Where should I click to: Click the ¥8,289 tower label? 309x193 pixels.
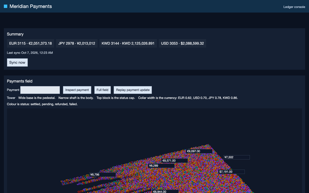[x=161, y=166]
